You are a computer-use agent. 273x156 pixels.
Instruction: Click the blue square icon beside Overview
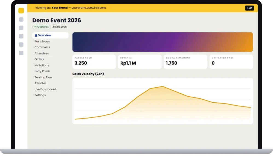pyautogui.click(x=36, y=35)
